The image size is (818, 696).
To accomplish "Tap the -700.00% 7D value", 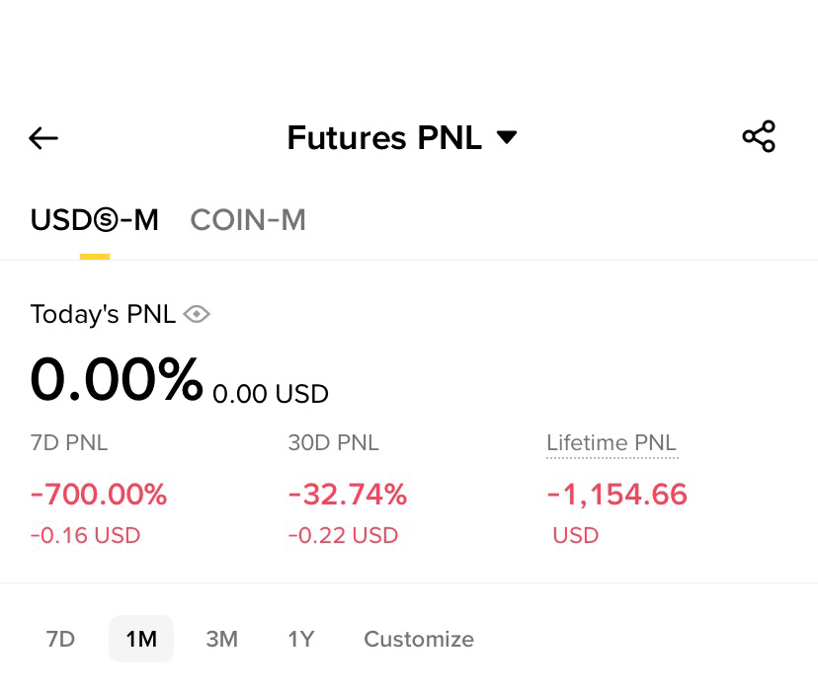I will coord(99,495).
